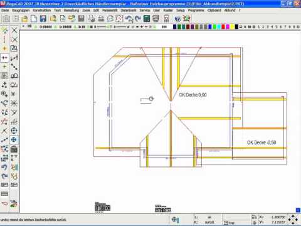Redo the action in top toolbar
Image resolution: width=301 pixels, height=226 pixels.
pos(138,19)
